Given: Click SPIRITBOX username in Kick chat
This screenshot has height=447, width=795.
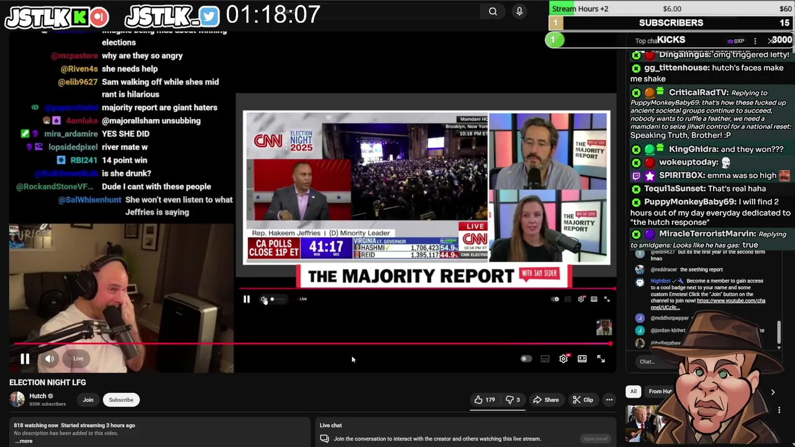Looking at the screenshot, I should tap(681, 176).
